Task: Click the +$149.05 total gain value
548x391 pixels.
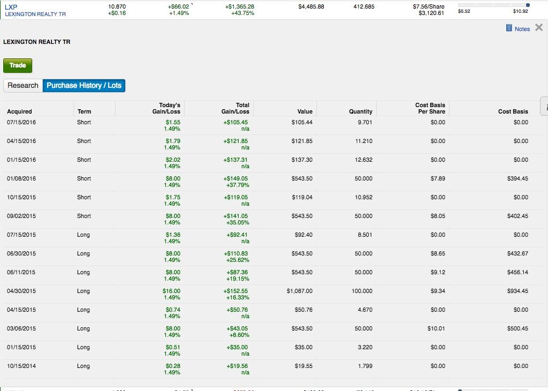Action: (235, 179)
